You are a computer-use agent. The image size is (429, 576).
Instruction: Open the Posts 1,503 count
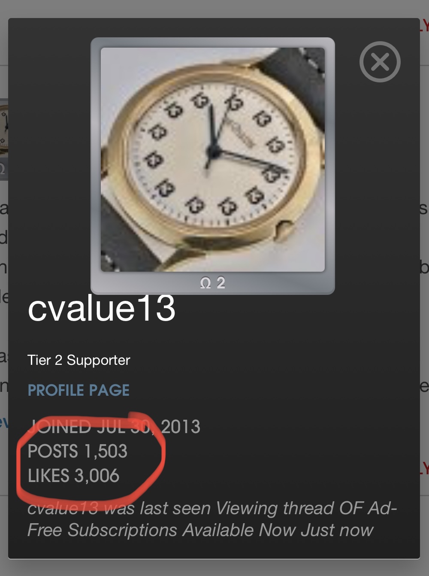[x=78, y=451]
